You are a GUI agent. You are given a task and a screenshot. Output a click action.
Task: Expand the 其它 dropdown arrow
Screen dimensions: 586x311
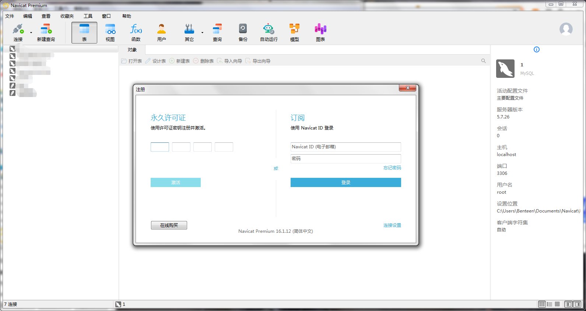[x=202, y=32]
